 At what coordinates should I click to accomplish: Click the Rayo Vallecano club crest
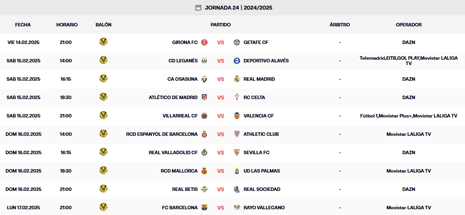pos(237,208)
